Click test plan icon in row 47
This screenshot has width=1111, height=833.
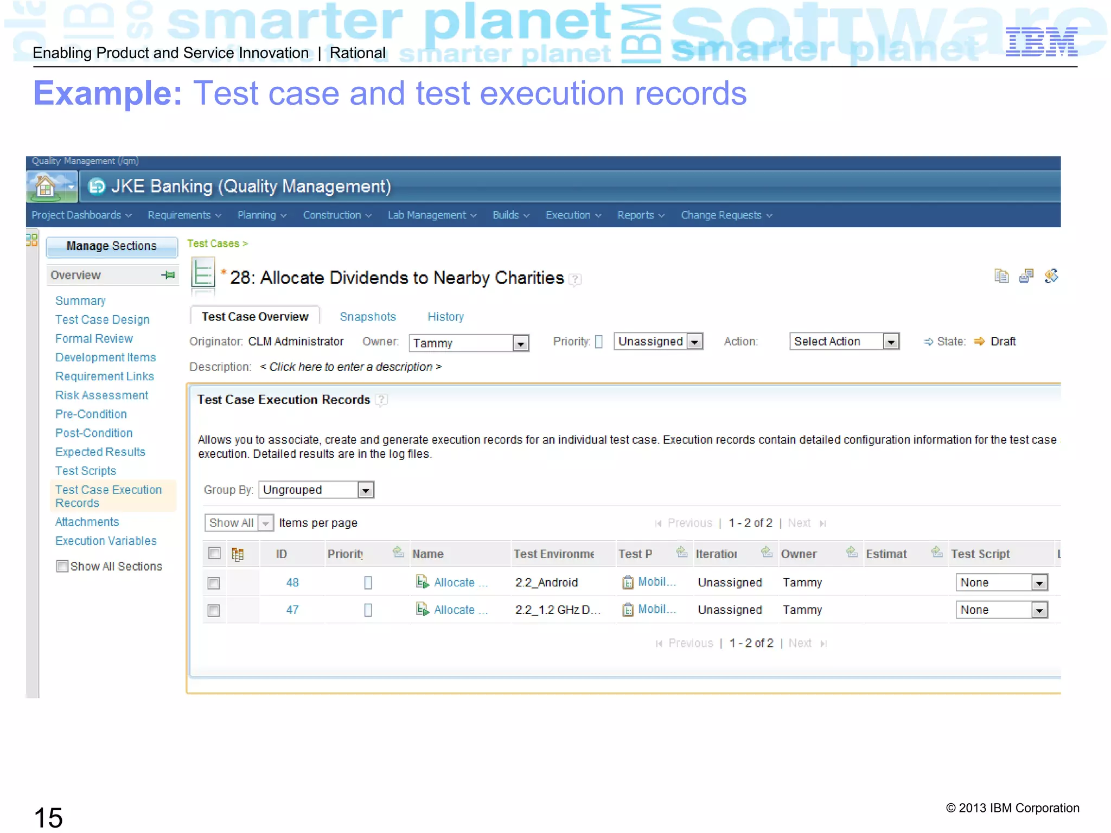click(x=628, y=610)
